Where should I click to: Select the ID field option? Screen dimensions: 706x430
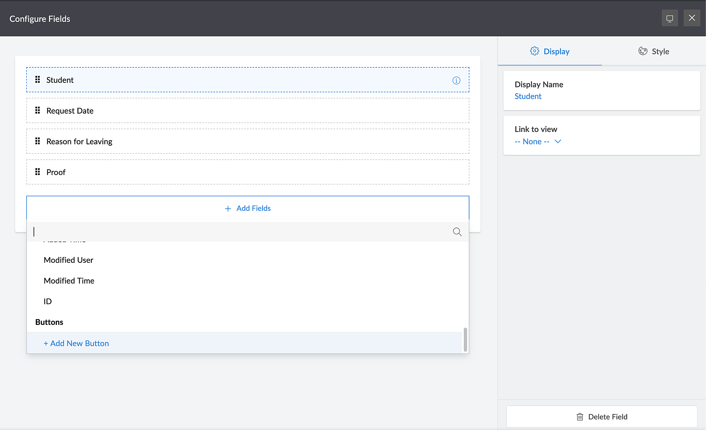(x=48, y=301)
